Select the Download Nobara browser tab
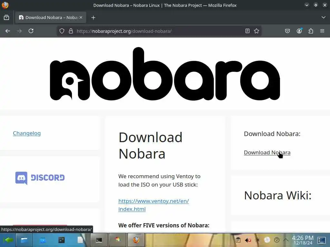The image size is (330, 247). tap(51, 17)
